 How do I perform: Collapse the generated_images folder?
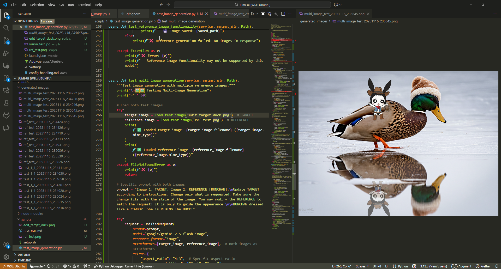(35, 88)
